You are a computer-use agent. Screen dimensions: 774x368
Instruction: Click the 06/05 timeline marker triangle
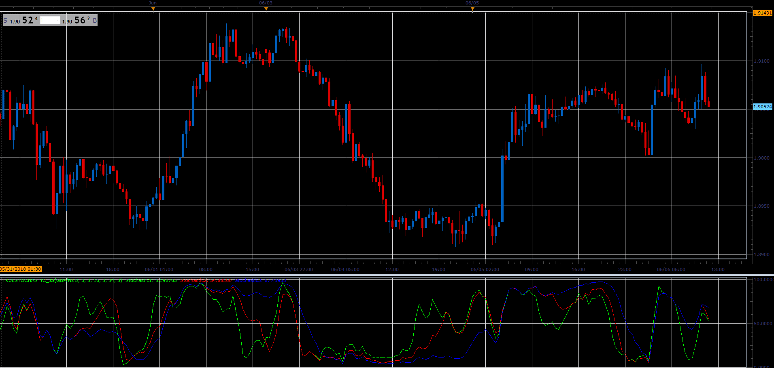click(472, 8)
